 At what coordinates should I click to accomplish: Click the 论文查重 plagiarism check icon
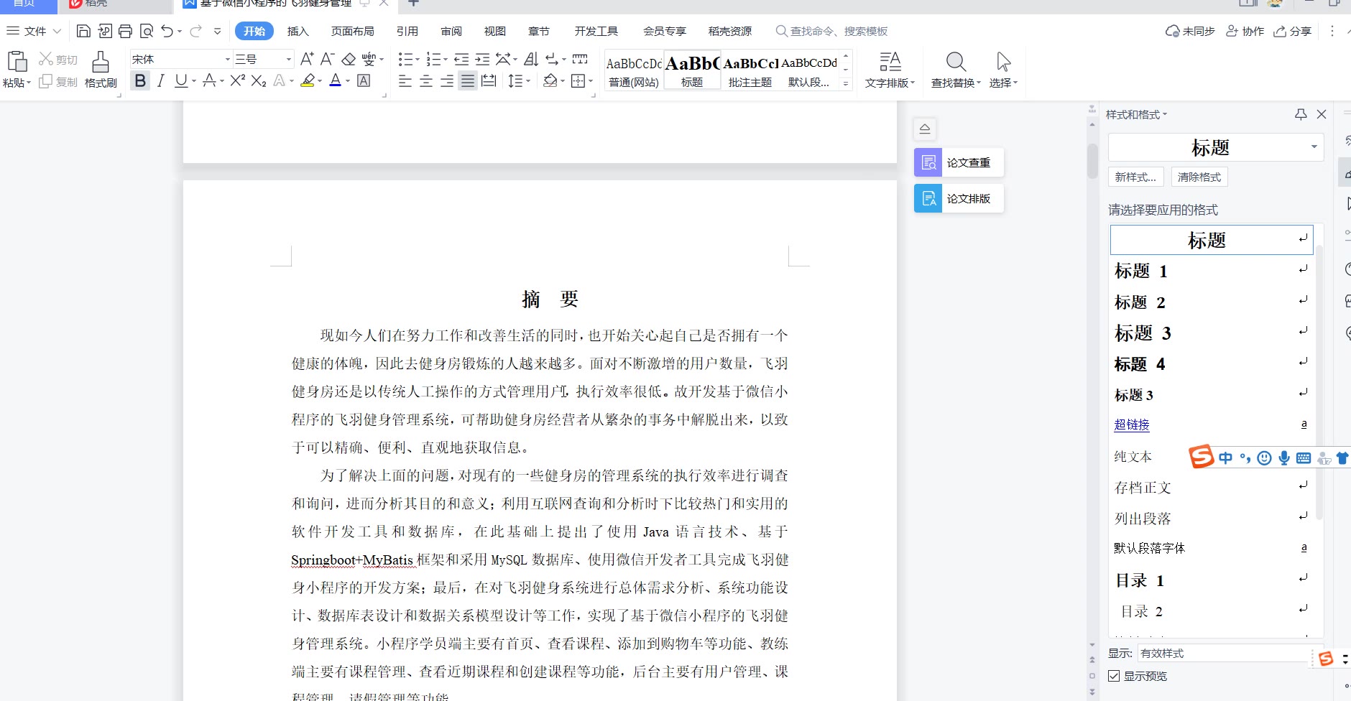pos(928,162)
